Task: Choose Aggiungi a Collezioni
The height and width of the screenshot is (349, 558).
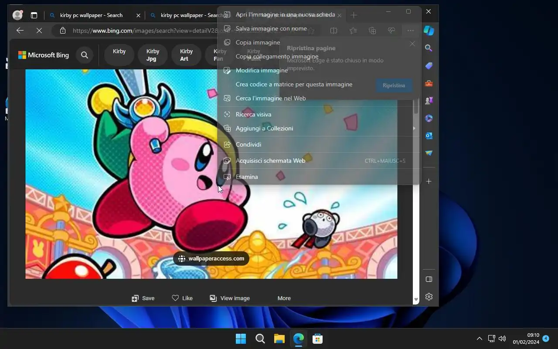Action: coord(319,128)
